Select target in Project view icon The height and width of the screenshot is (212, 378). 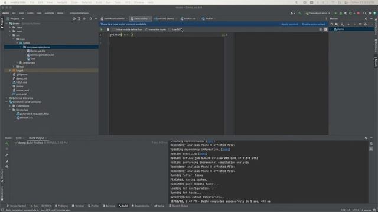click(74, 19)
